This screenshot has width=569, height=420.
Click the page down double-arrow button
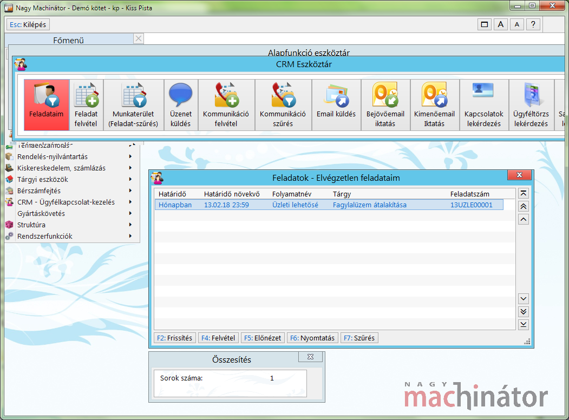(524, 312)
